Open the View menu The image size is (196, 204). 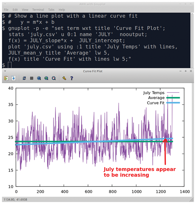(x=25, y=10)
